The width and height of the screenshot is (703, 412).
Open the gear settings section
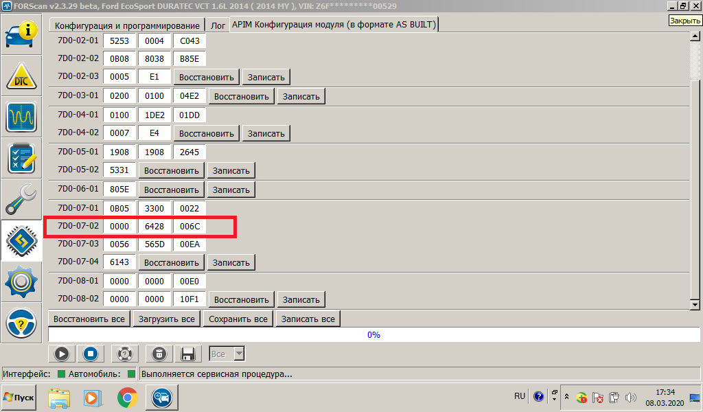[21, 282]
